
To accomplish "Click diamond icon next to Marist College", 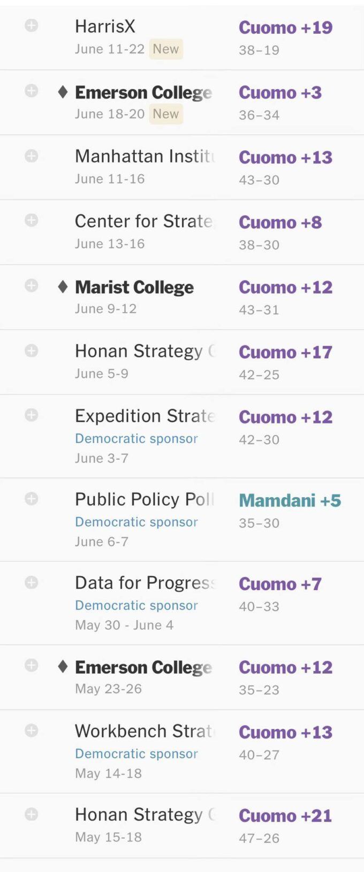I will point(63,287).
